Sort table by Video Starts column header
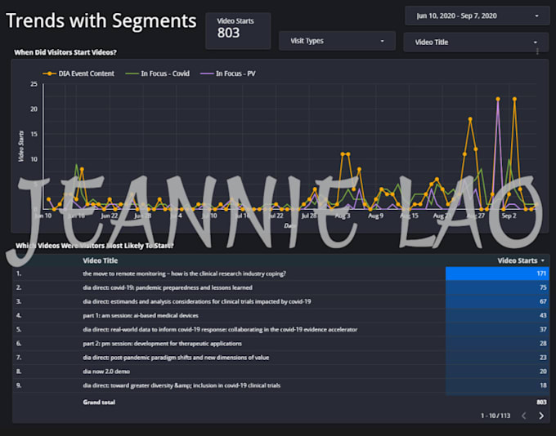 pos(521,260)
